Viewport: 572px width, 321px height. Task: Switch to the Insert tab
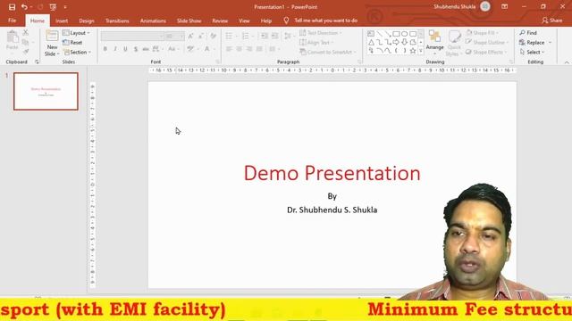[62, 21]
